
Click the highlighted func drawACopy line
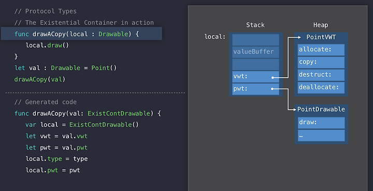click(82, 34)
